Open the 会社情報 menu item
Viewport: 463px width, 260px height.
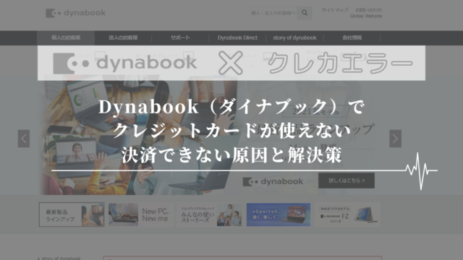tap(352, 38)
